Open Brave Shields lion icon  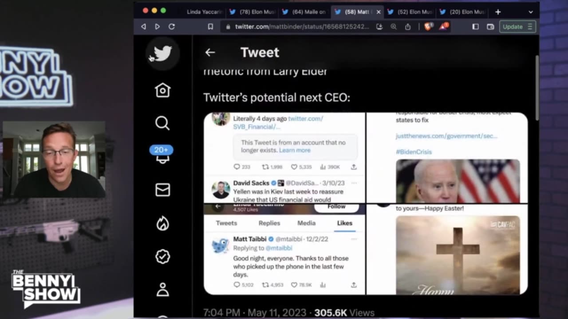click(x=428, y=27)
